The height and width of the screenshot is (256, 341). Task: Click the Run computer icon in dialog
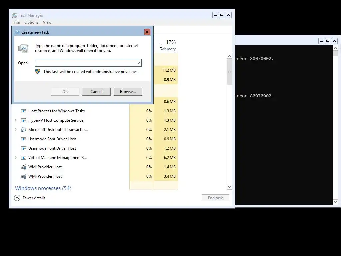coord(23,48)
